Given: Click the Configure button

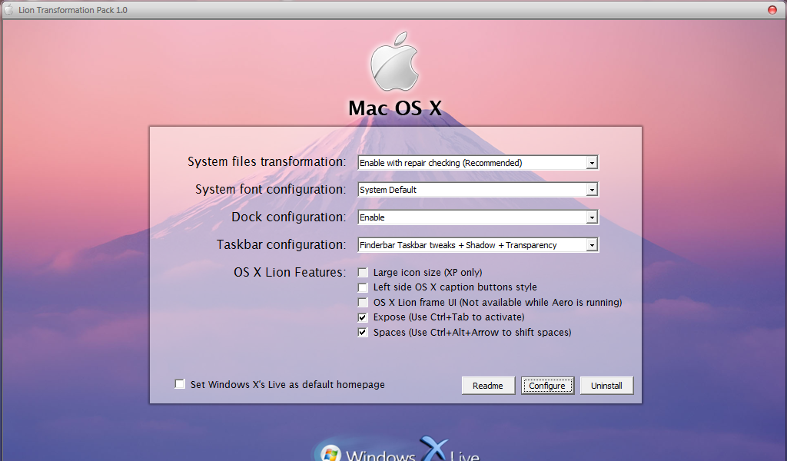Looking at the screenshot, I should click(x=547, y=385).
